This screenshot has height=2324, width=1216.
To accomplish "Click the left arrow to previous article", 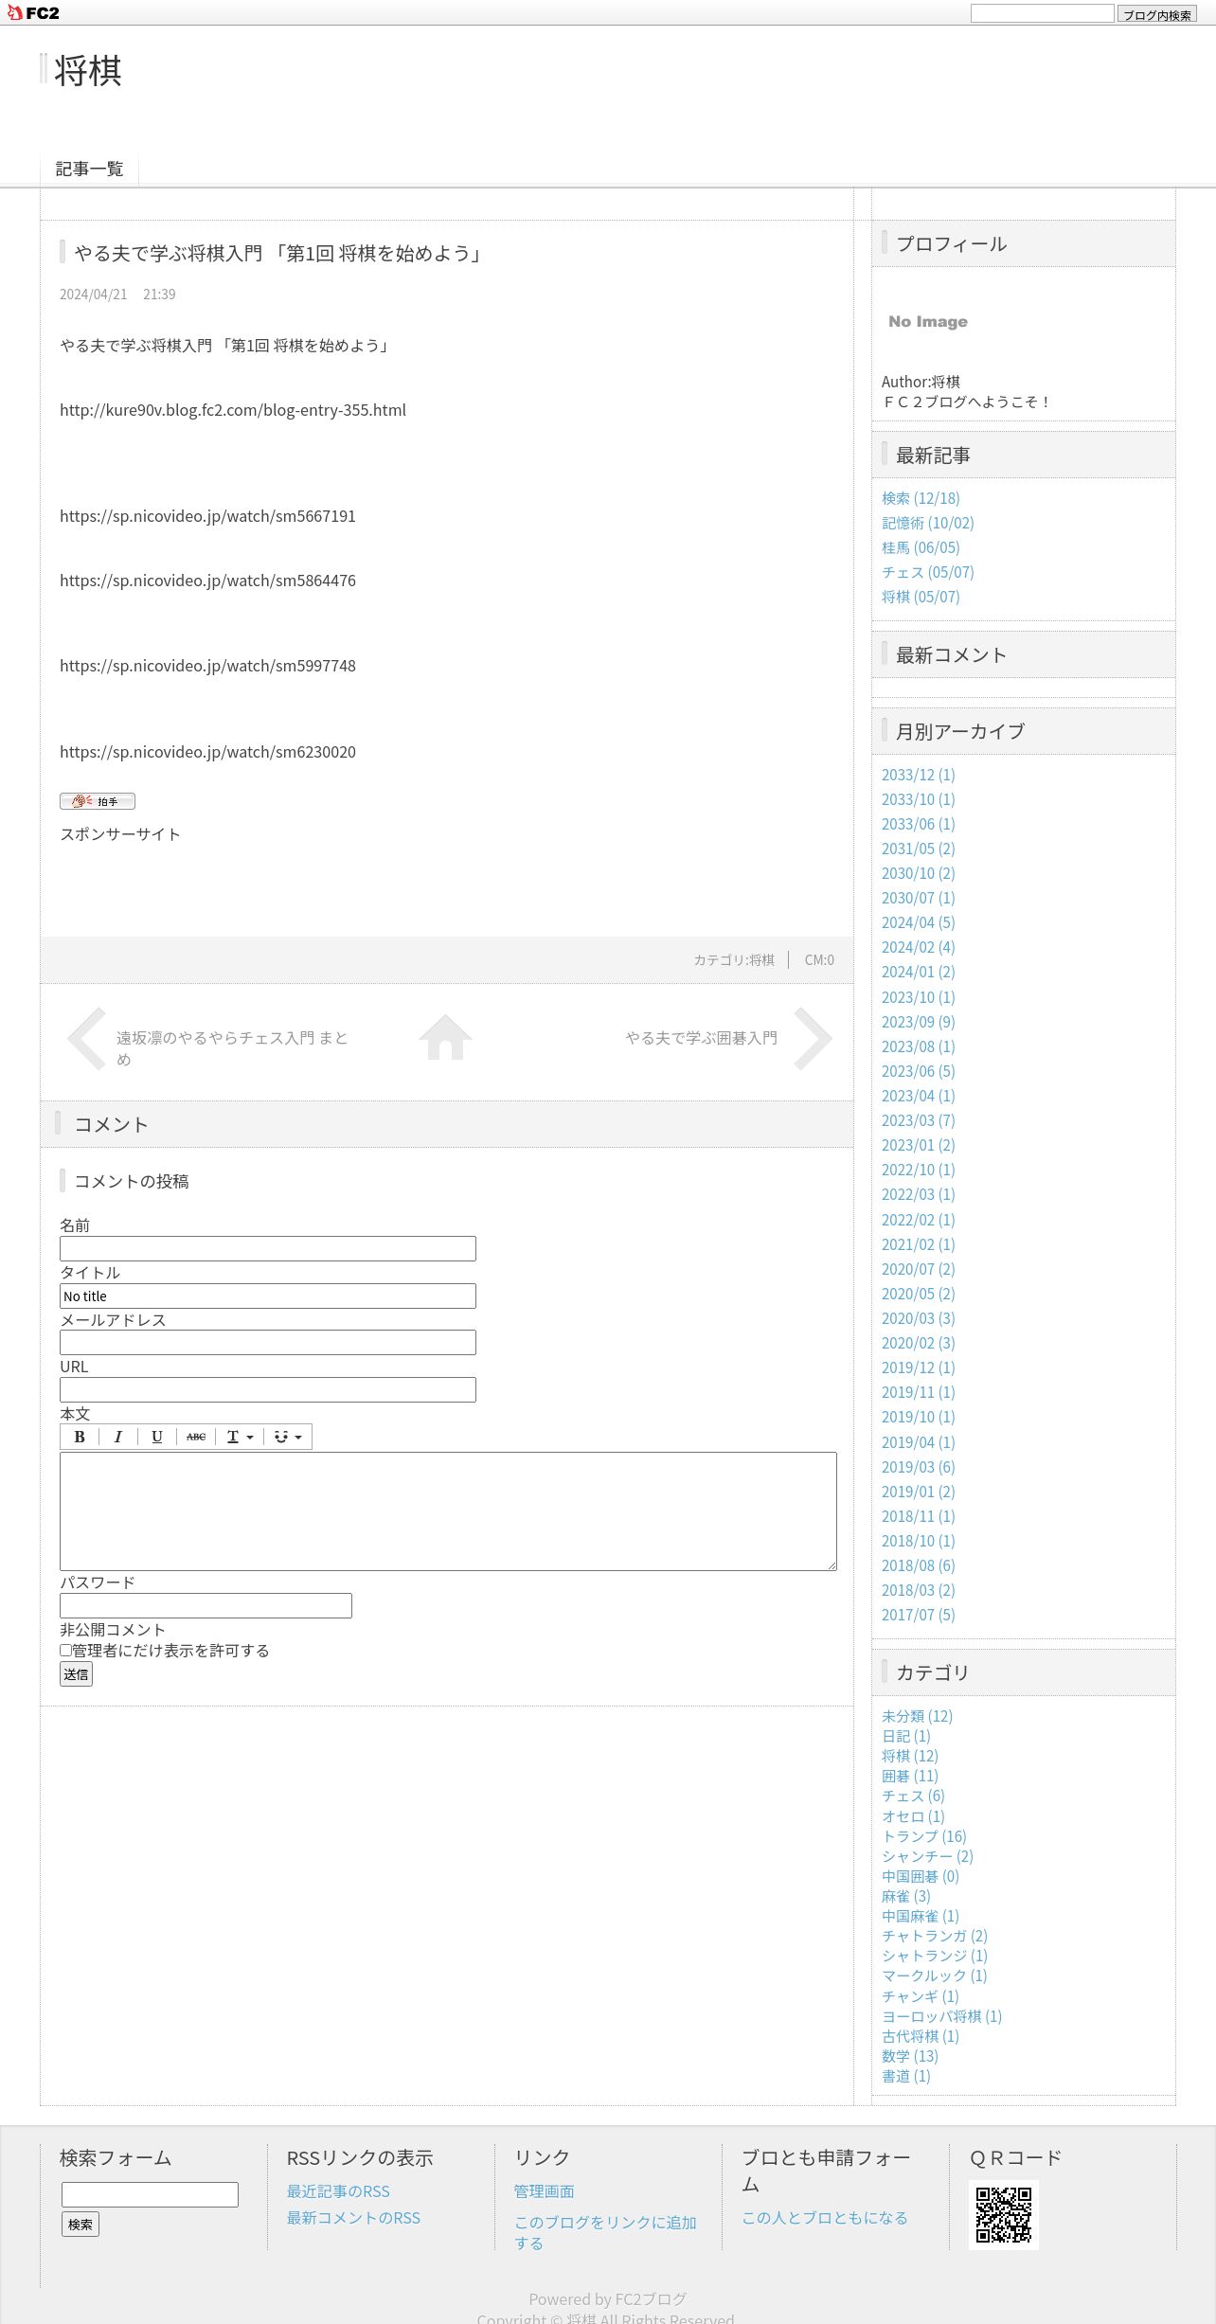I will pos(86,1039).
